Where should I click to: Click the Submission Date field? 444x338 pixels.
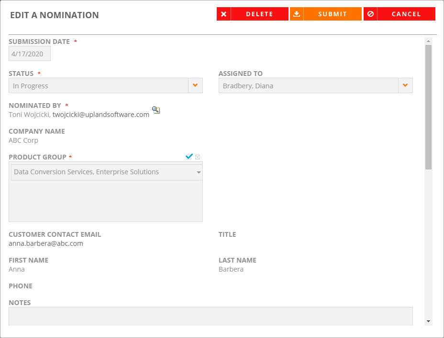[30, 53]
